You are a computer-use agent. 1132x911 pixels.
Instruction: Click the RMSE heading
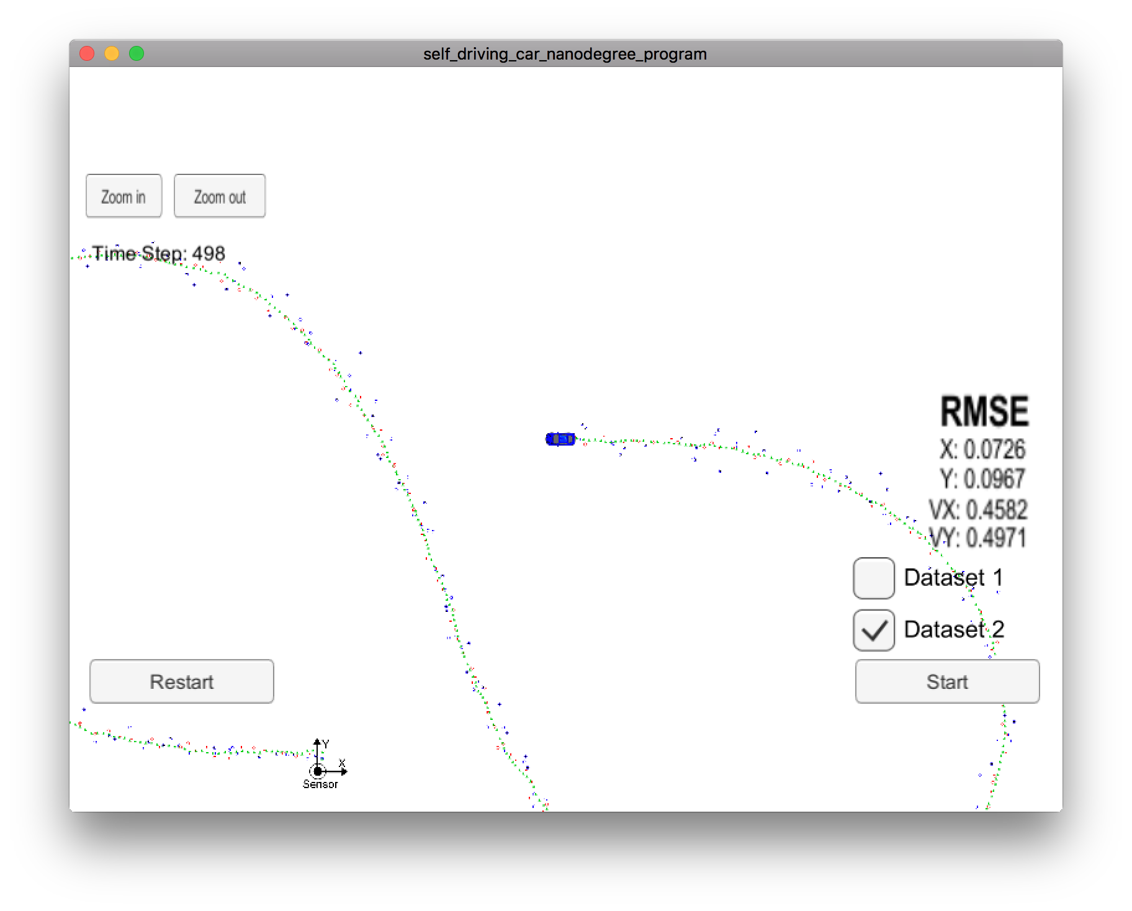(984, 411)
